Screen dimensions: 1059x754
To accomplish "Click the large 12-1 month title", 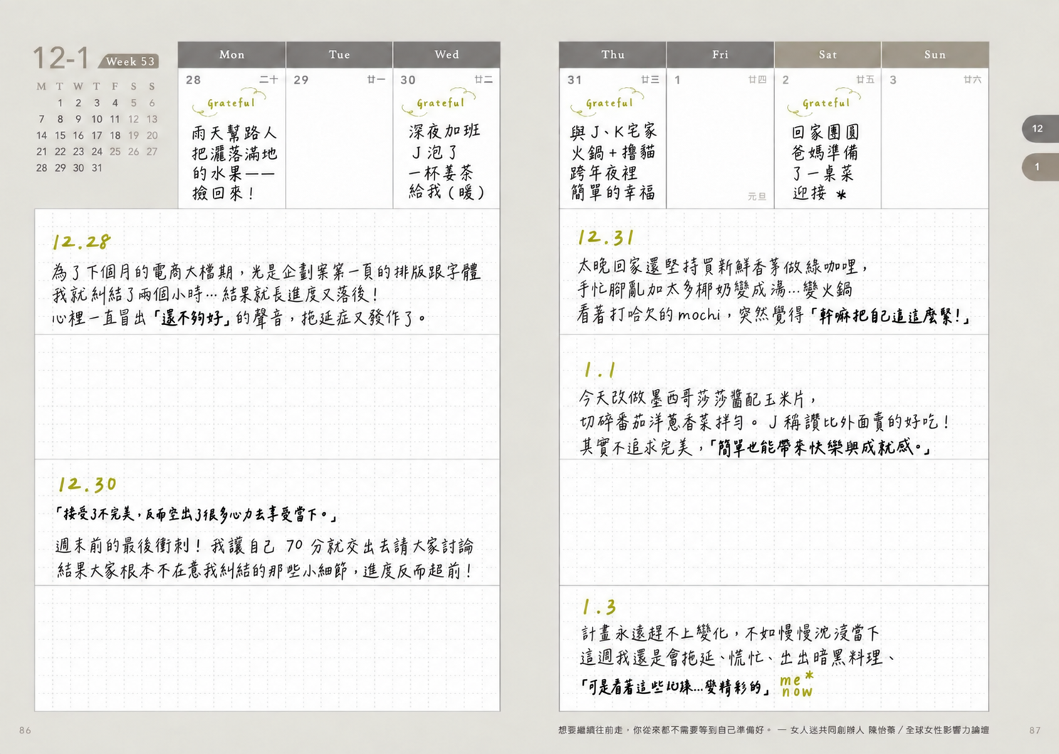I will click(61, 58).
